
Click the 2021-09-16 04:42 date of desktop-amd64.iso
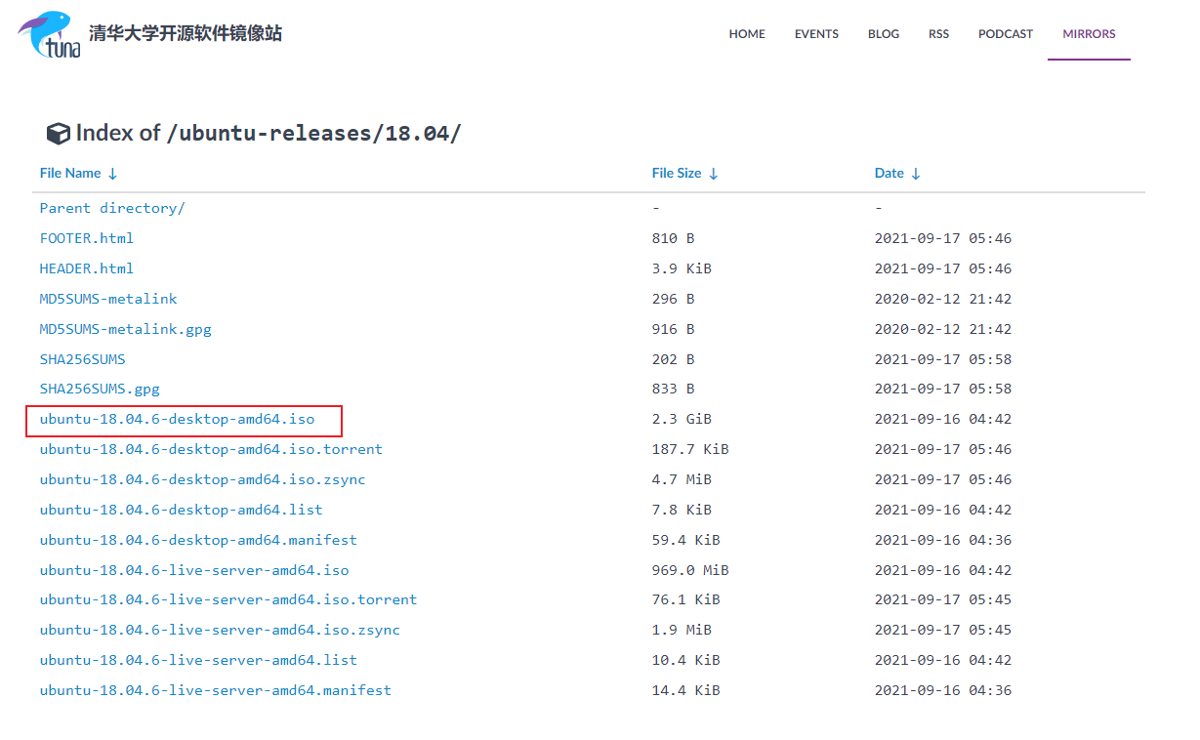coord(943,419)
